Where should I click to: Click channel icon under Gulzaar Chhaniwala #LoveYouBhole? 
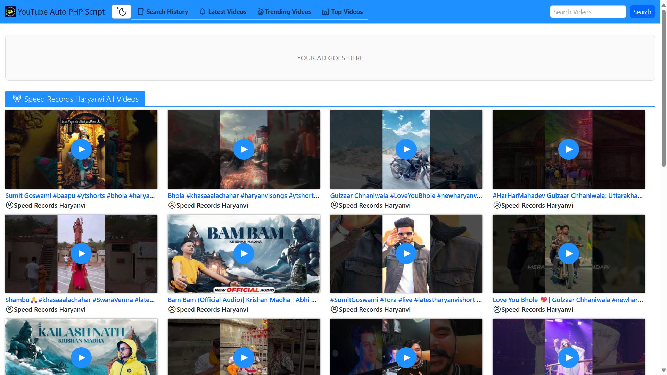[335, 205]
